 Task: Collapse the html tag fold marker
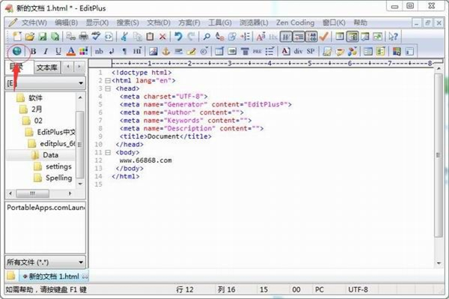click(x=108, y=80)
